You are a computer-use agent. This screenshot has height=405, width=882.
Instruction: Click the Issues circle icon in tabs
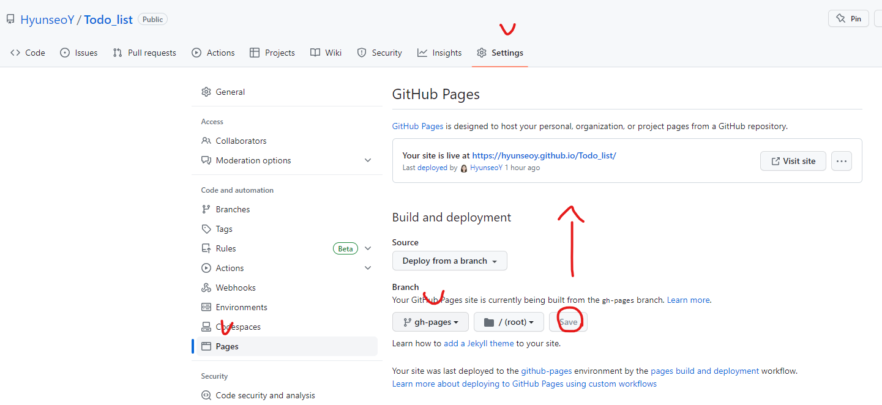pos(65,53)
